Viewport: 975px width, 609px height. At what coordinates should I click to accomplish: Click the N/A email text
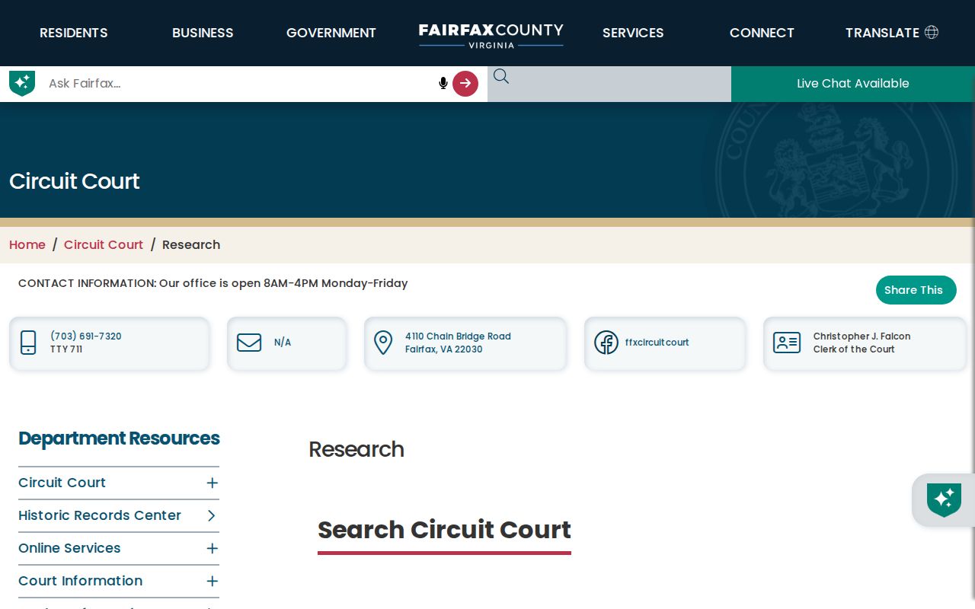point(283,343)
